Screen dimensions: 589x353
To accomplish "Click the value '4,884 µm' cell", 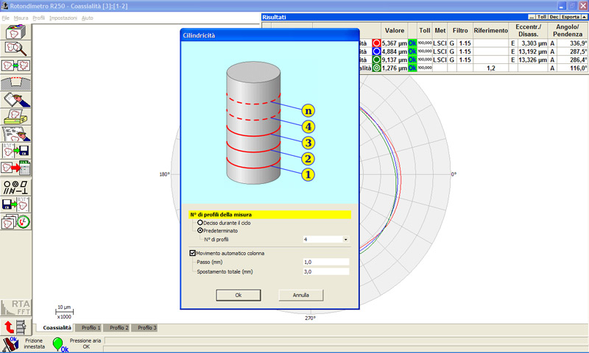I will click(x=395, y=51).
